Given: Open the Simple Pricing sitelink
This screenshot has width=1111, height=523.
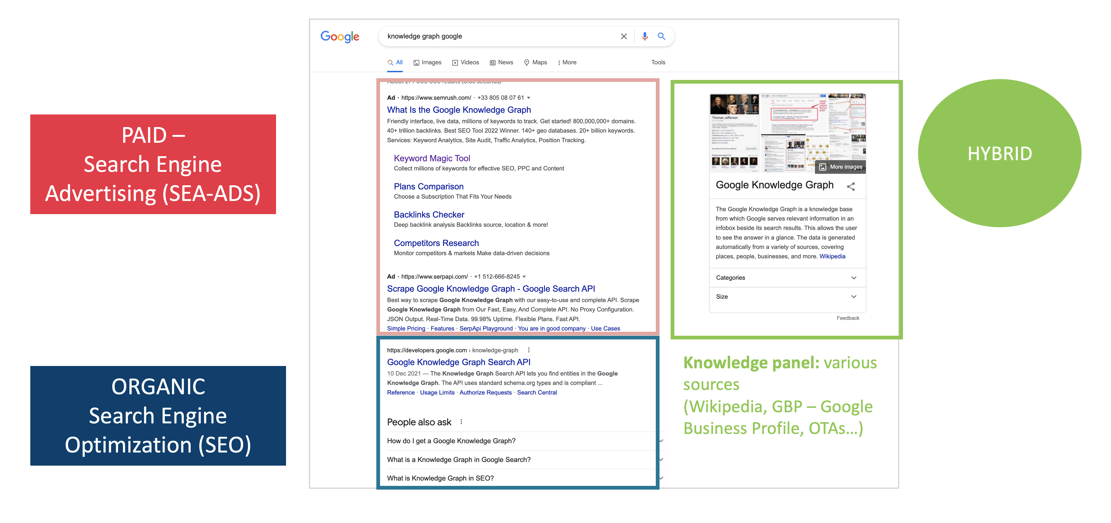Looking at the screenshot, I should coord(406,328).
